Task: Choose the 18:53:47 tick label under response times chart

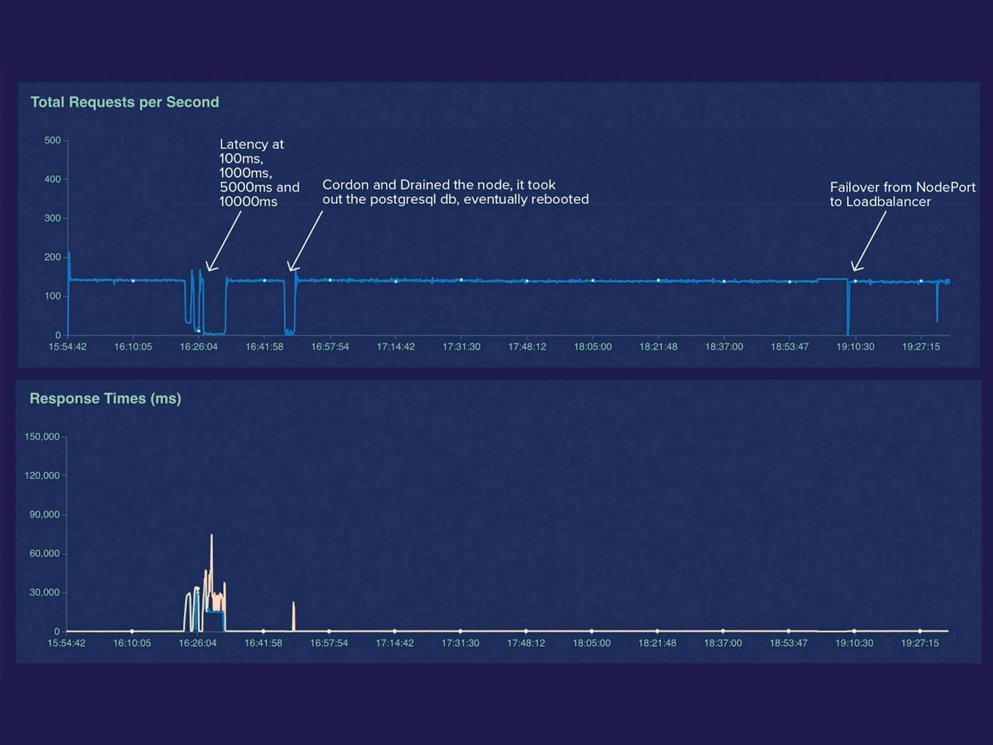Action: point(789,643)
